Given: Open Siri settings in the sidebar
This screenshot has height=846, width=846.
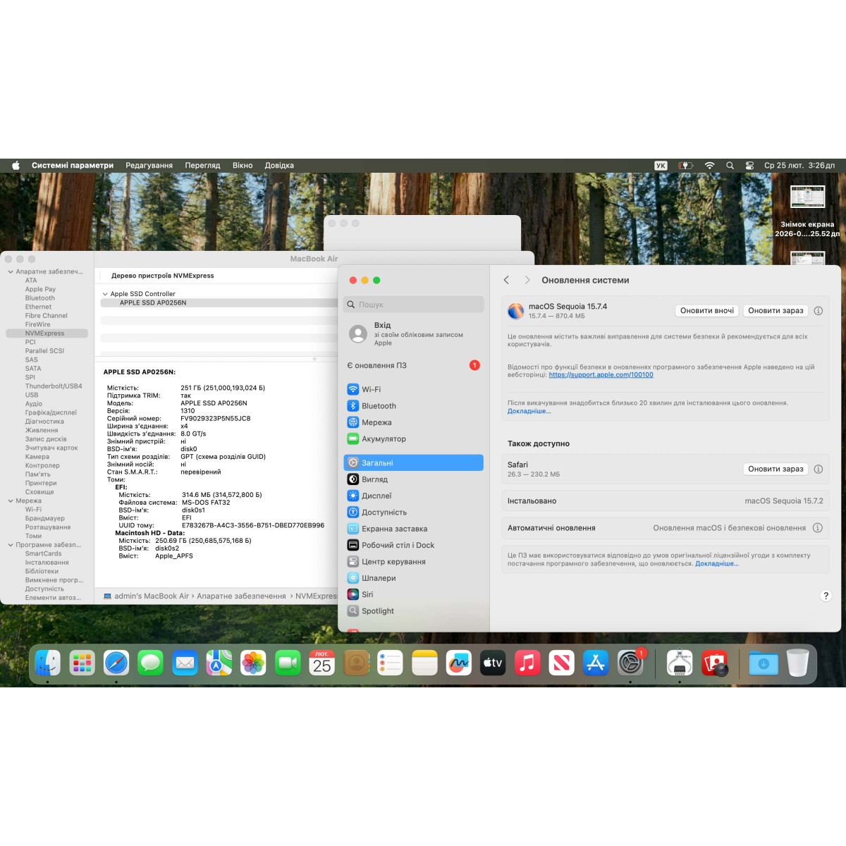Looking at the screenshot, I should click(413, 594).
